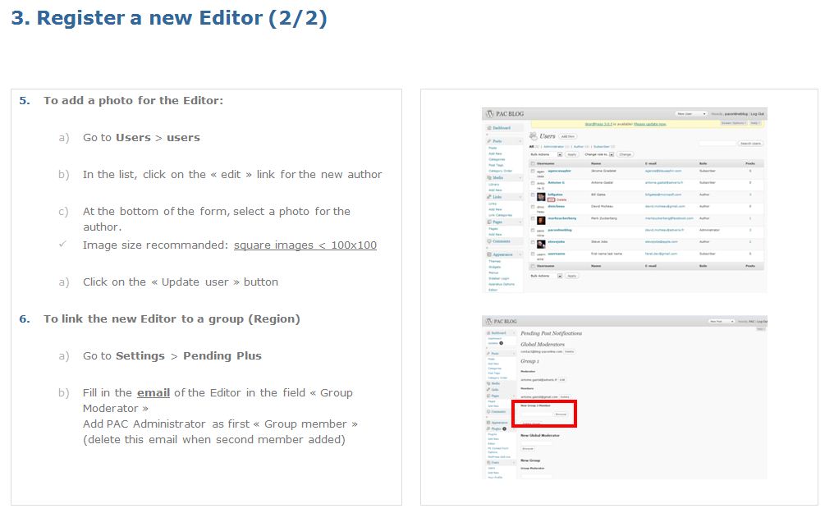This screenshot has height=513, width=834.
Task: Expand the Links menu arrow in Users screenshot
Action: pyautogui.click(x=520, y=197)
